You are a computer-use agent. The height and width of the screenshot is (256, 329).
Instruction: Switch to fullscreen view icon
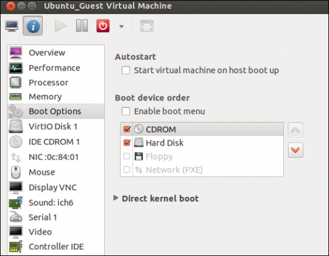pos(147,26)
